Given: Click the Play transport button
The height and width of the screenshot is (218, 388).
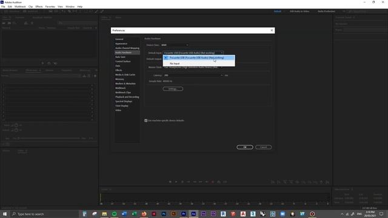Looking at the screenshot, I should pyautogui.click(x=176, y=182).
